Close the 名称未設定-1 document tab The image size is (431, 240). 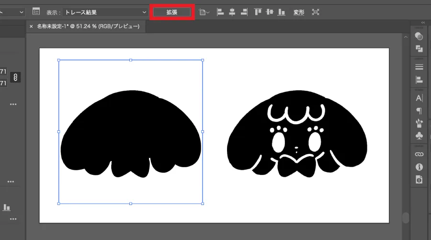click(x=31, y=26)
